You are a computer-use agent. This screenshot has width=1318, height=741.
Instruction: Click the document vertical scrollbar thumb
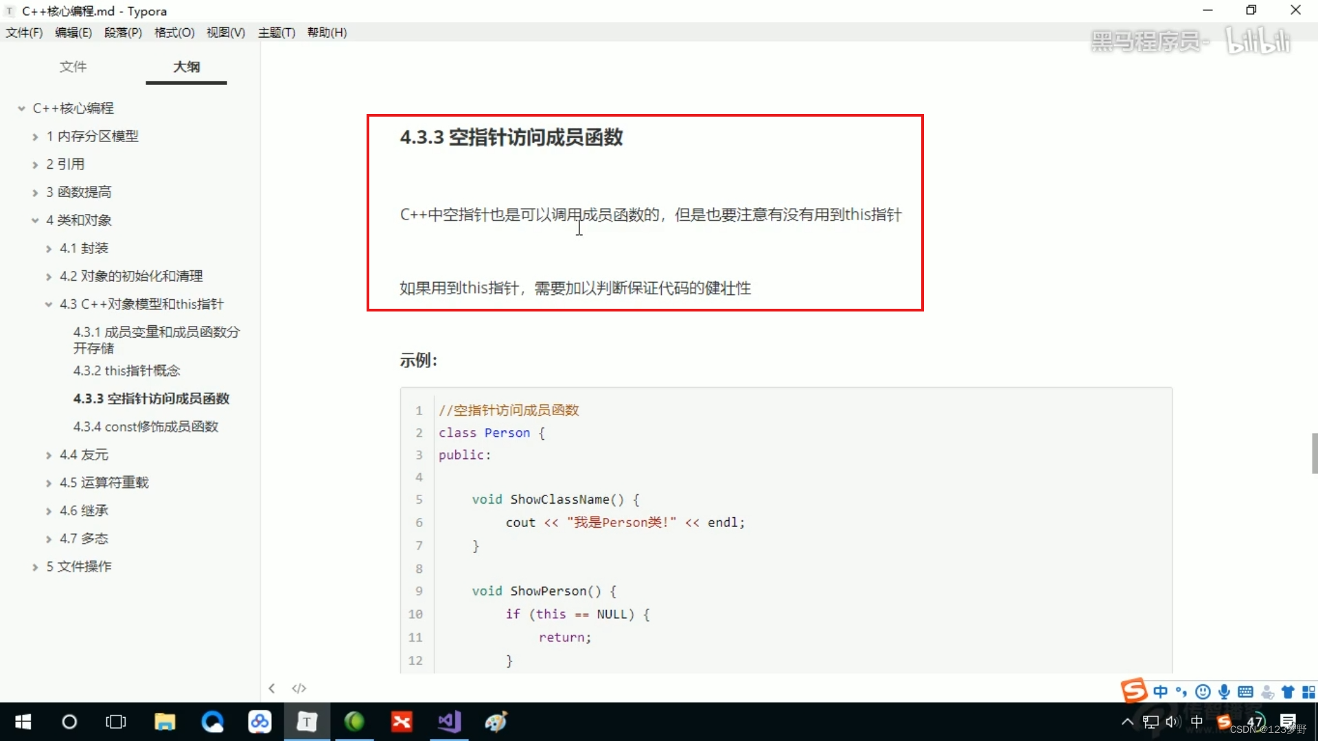1314,454
